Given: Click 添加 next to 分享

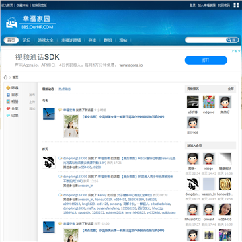Looking at the screenshot, I should (32, 109).
